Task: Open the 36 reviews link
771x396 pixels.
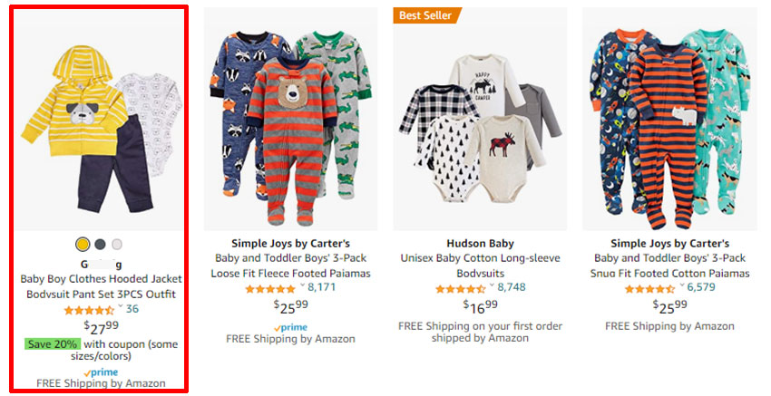Action: (x=132, y=309)
